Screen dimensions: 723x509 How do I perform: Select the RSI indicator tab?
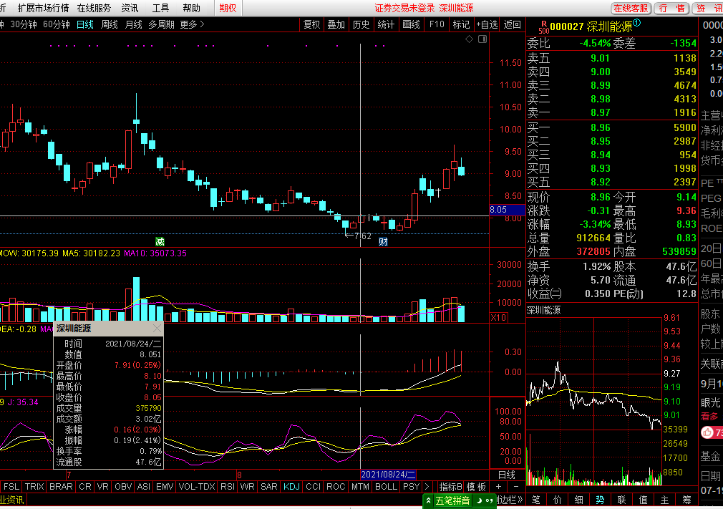pyautogui.click(x=228, y=486)
